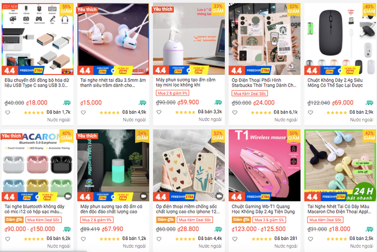Click video icon on i12 earphone thumbnail

[68, 196]
